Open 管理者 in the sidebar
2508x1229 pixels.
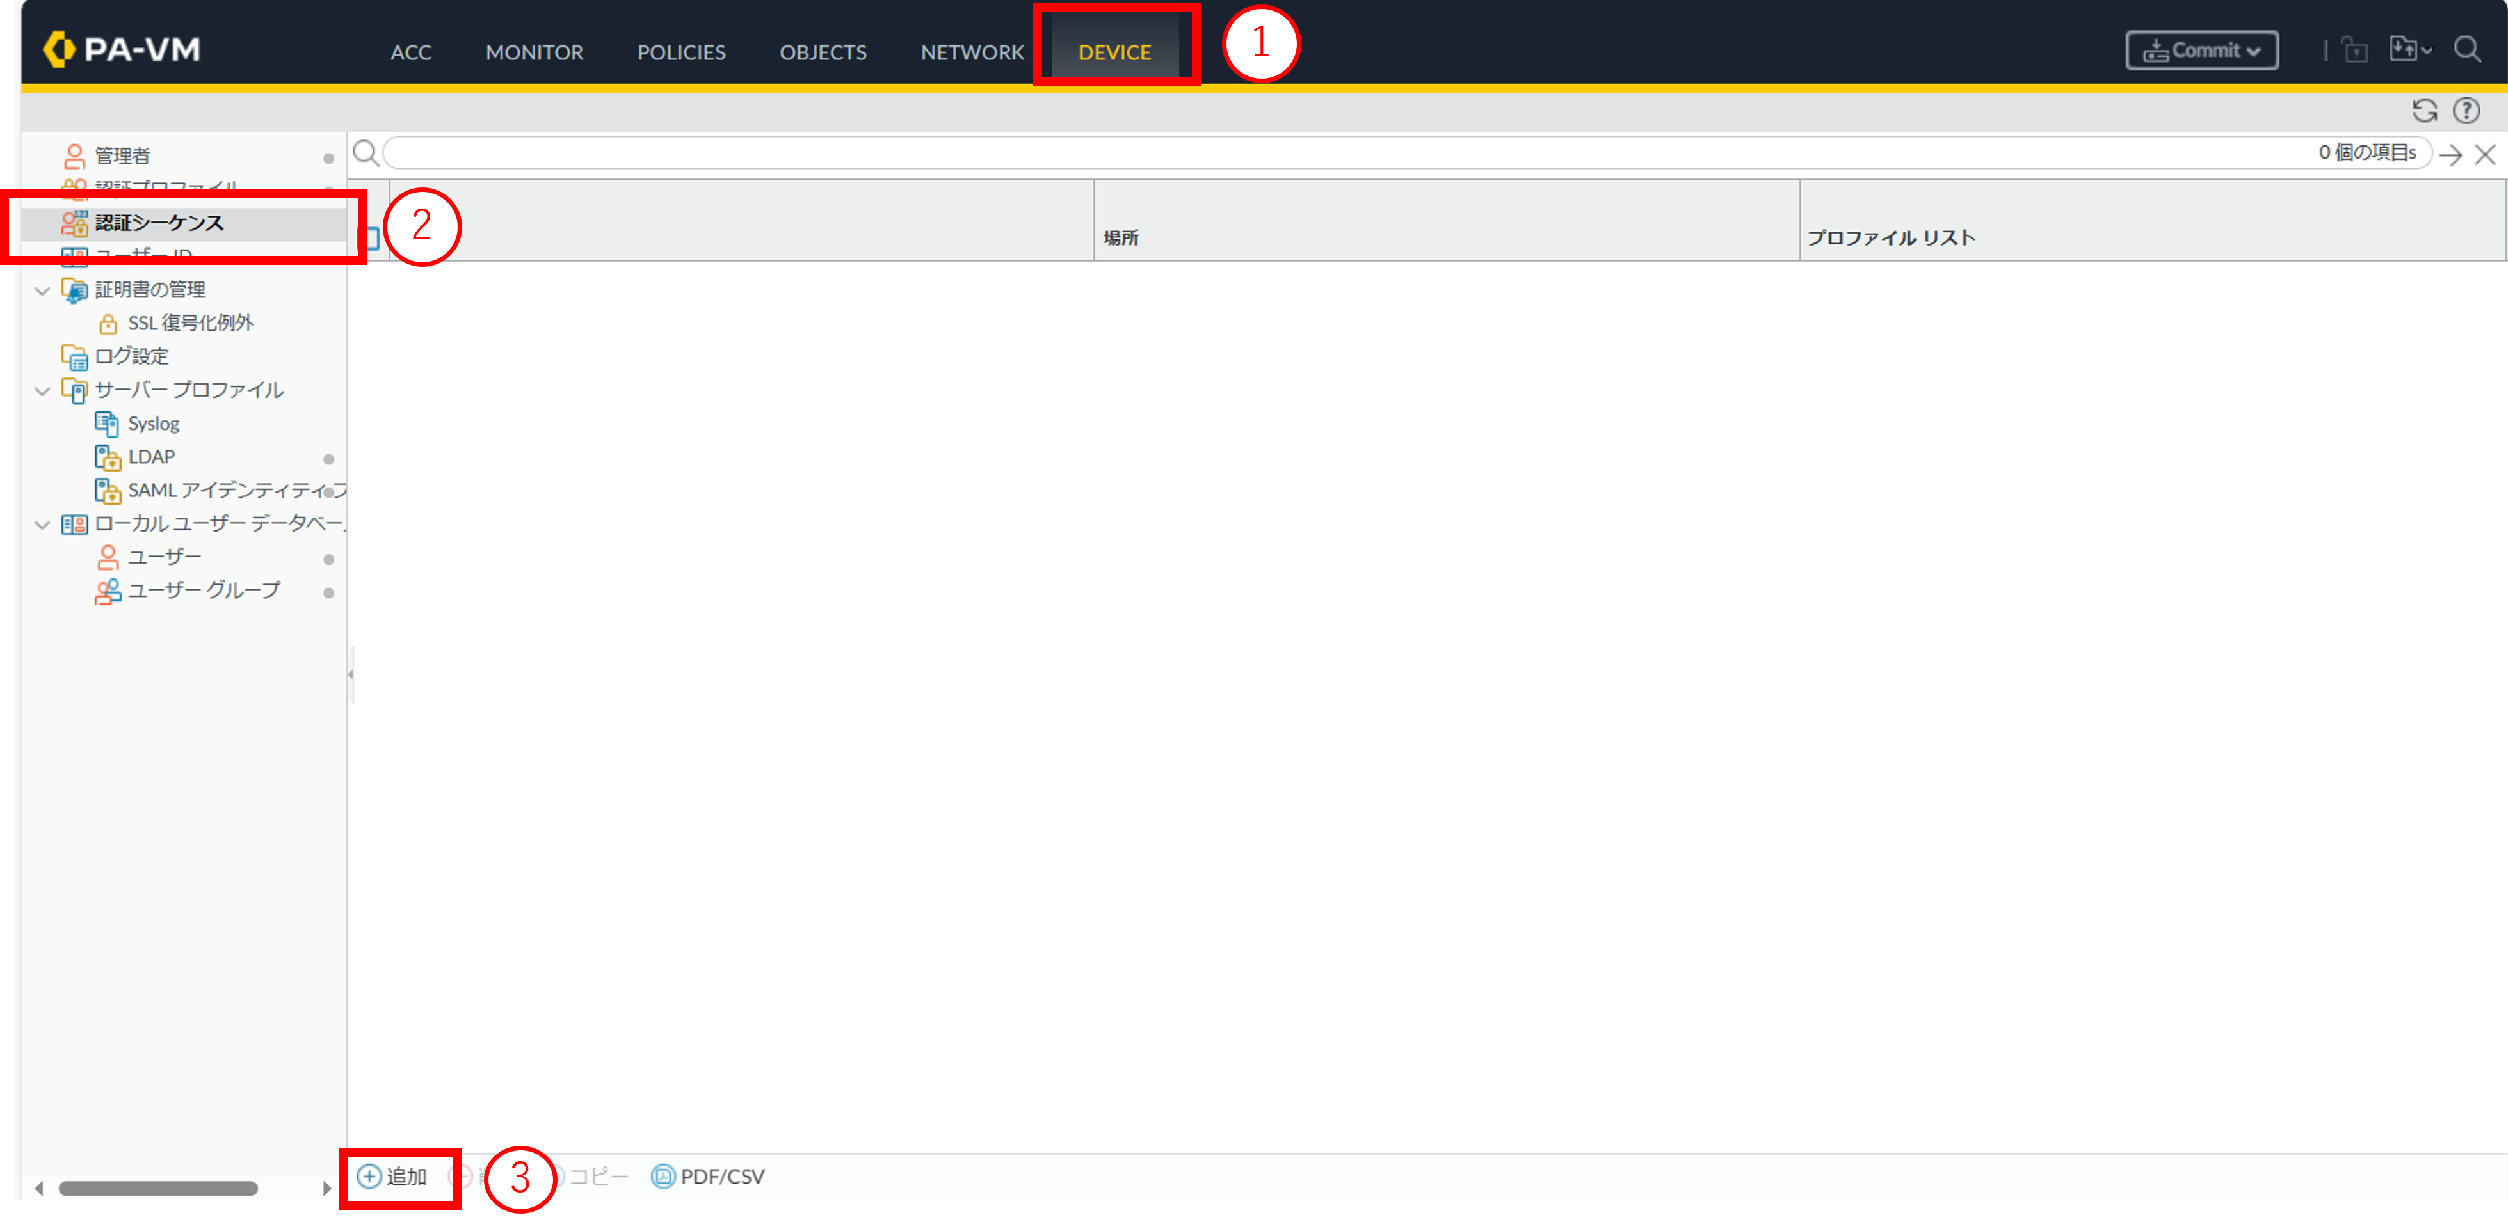point(122,155)
